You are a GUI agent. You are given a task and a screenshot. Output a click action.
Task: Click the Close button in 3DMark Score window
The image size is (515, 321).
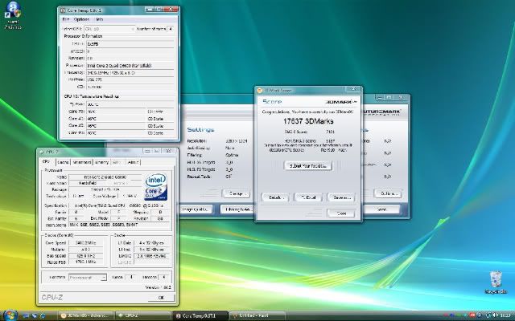pos(341,213)
